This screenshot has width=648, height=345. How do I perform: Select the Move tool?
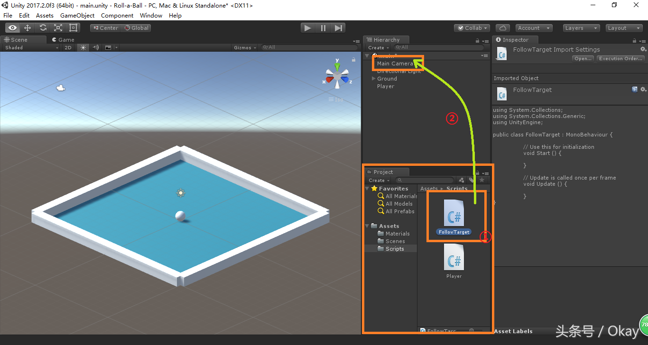pos(28,28)
